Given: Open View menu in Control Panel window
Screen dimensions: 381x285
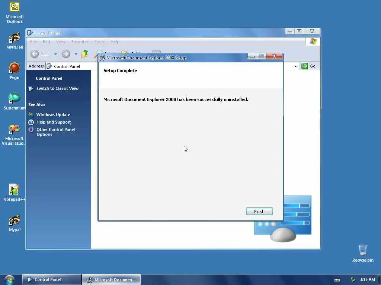Looking at the screenshot, I should [61, 42].
